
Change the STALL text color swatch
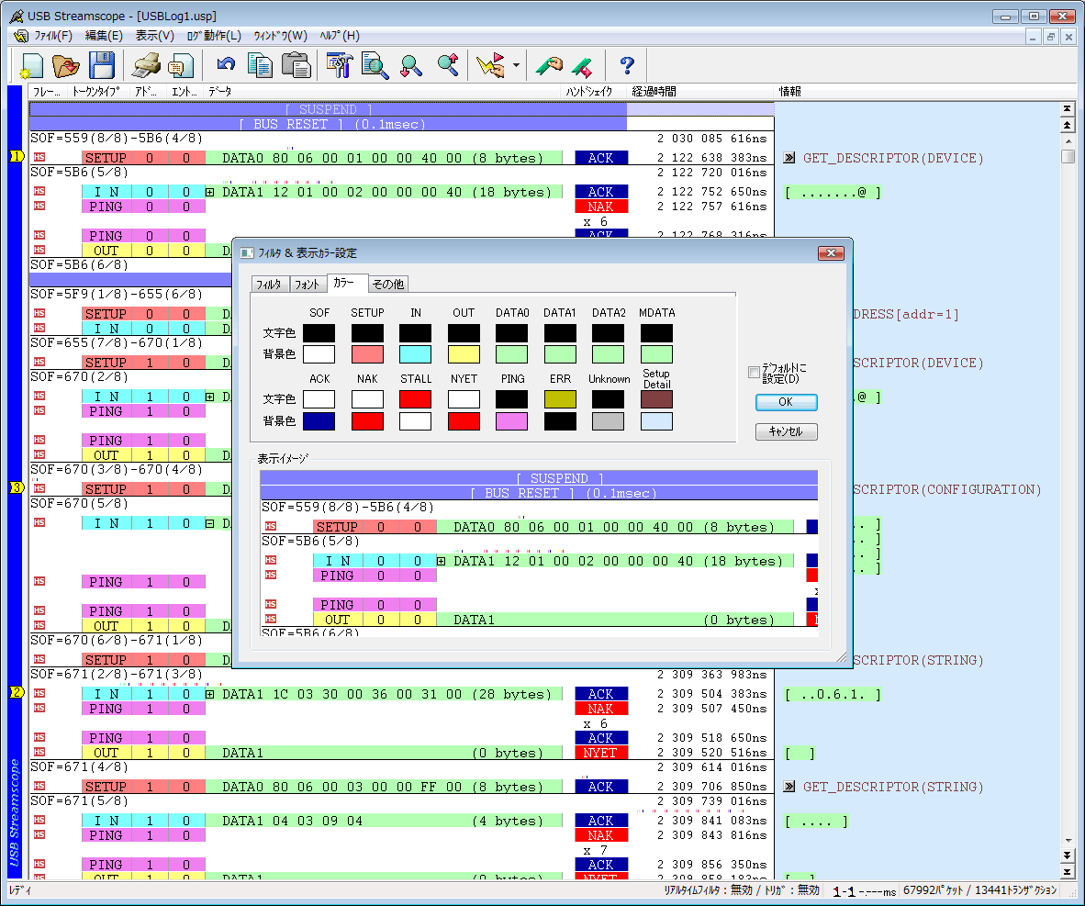[x=415, y=399]
